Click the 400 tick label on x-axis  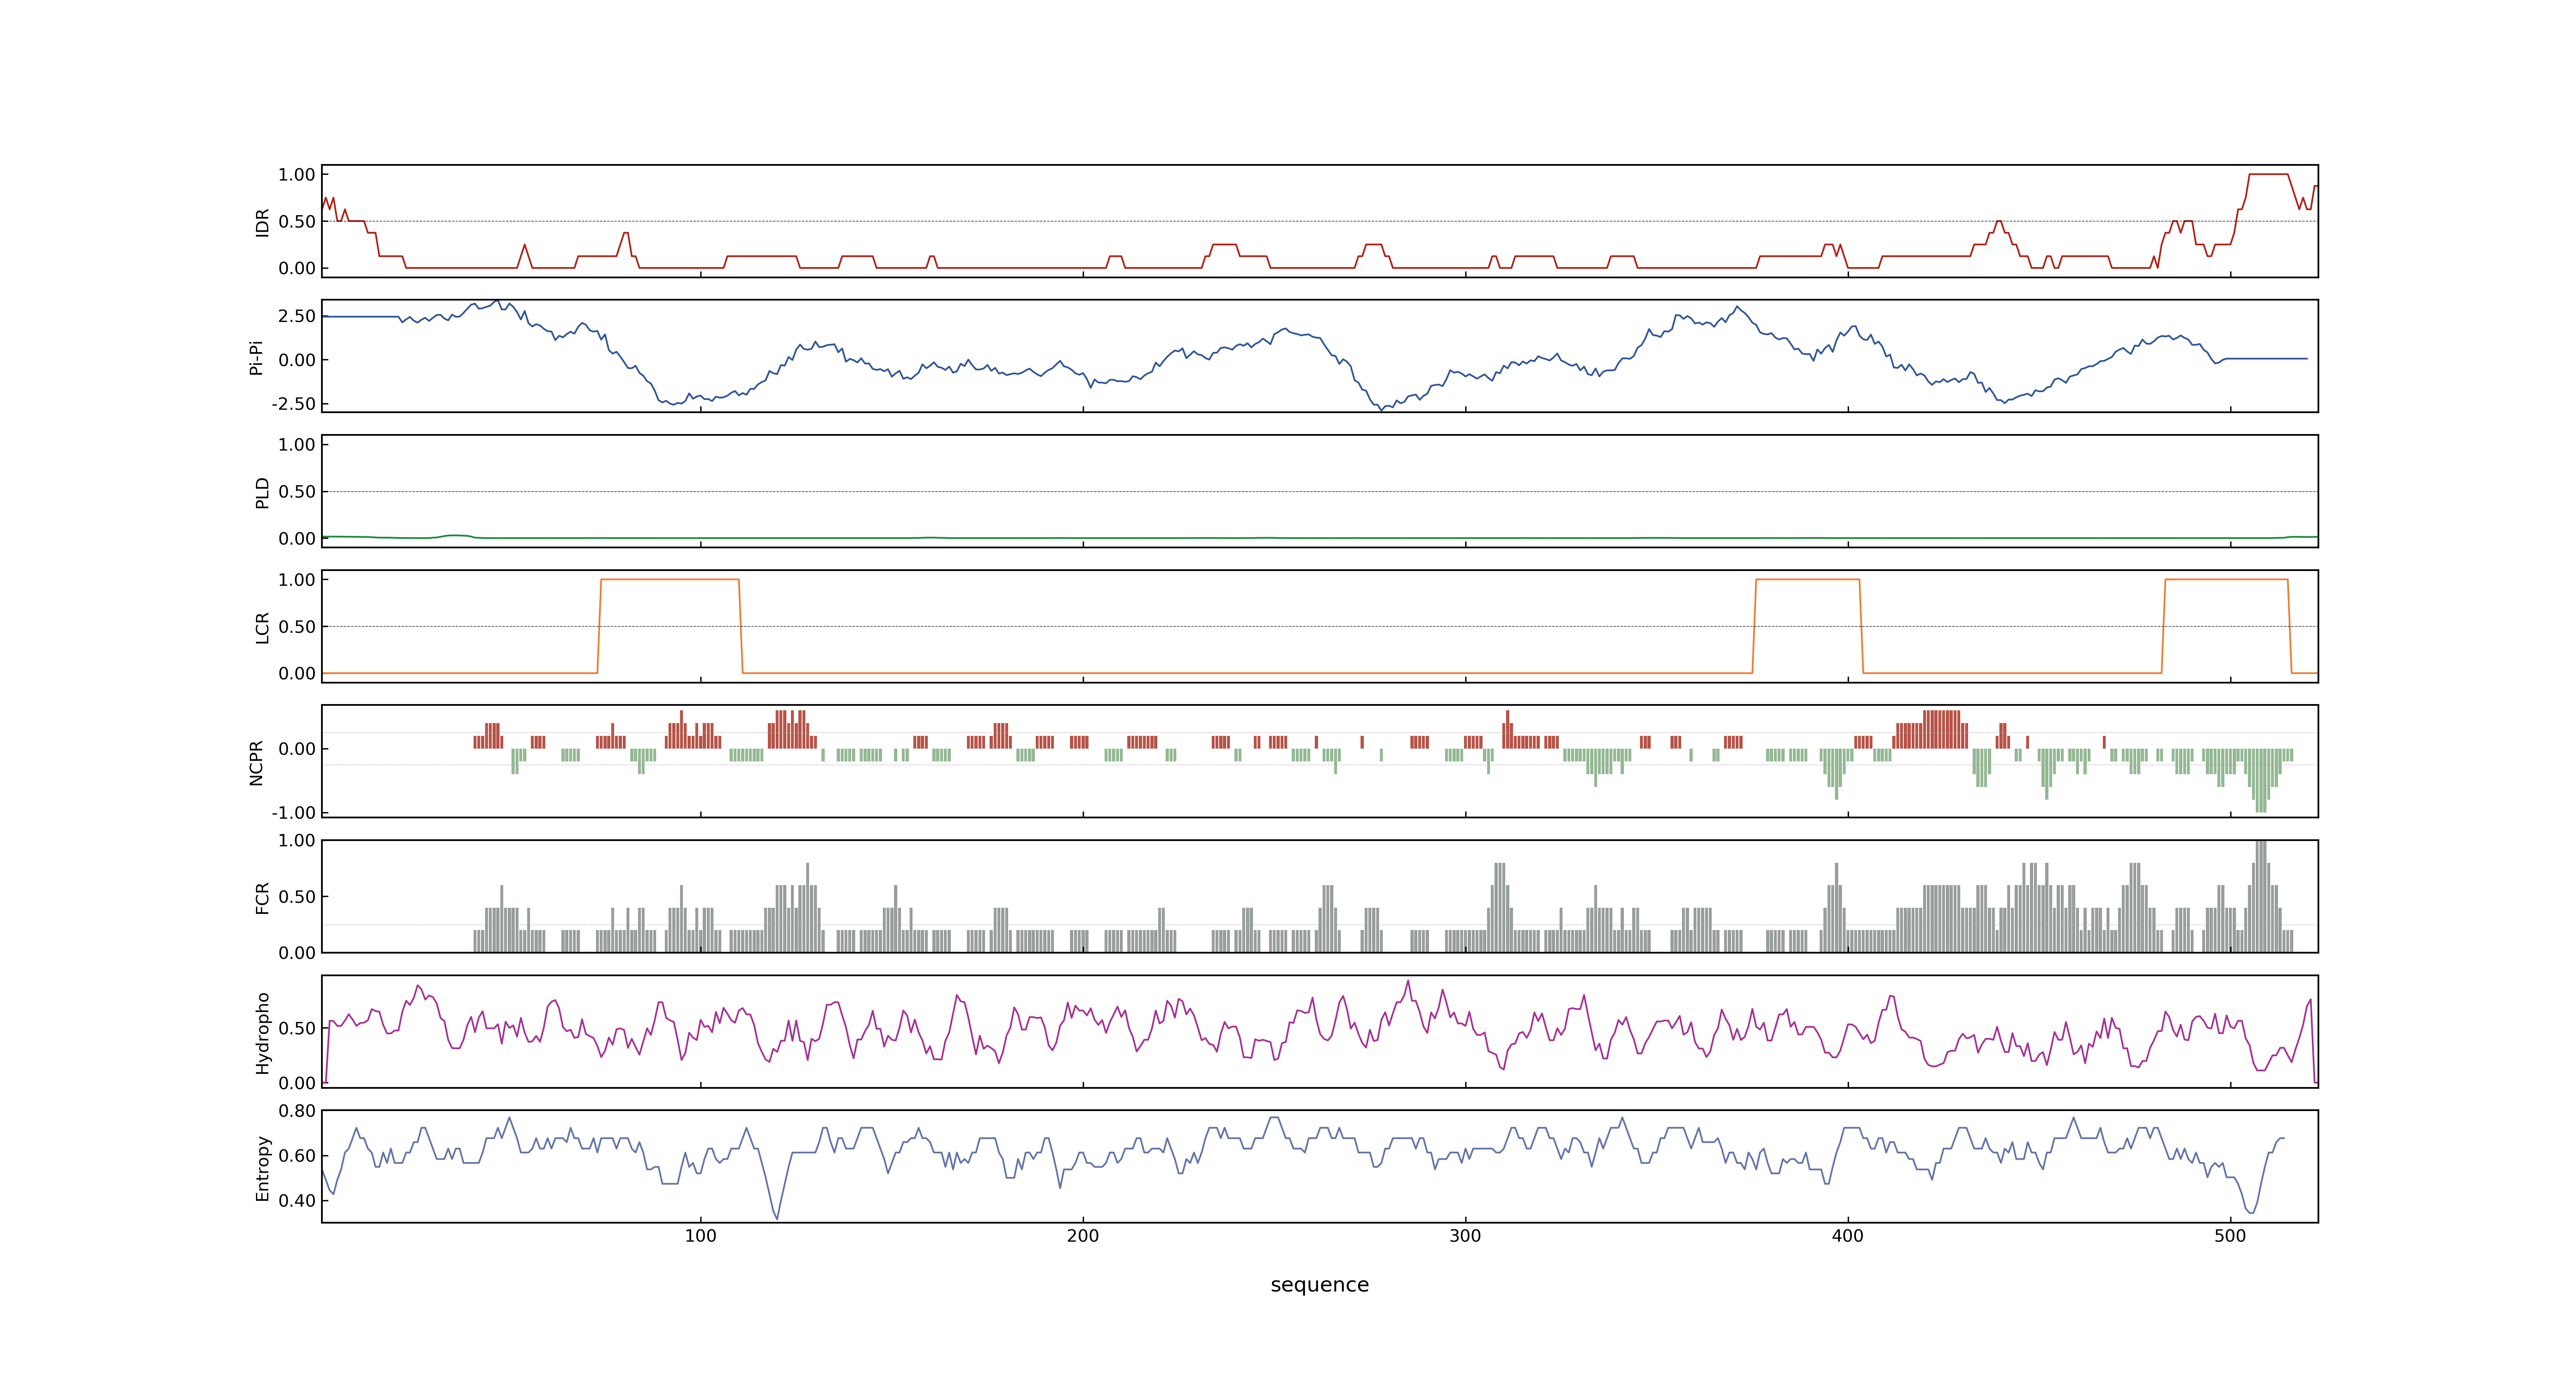(1848, 1236)
